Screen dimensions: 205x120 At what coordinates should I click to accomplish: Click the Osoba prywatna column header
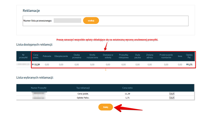point(77,56)
